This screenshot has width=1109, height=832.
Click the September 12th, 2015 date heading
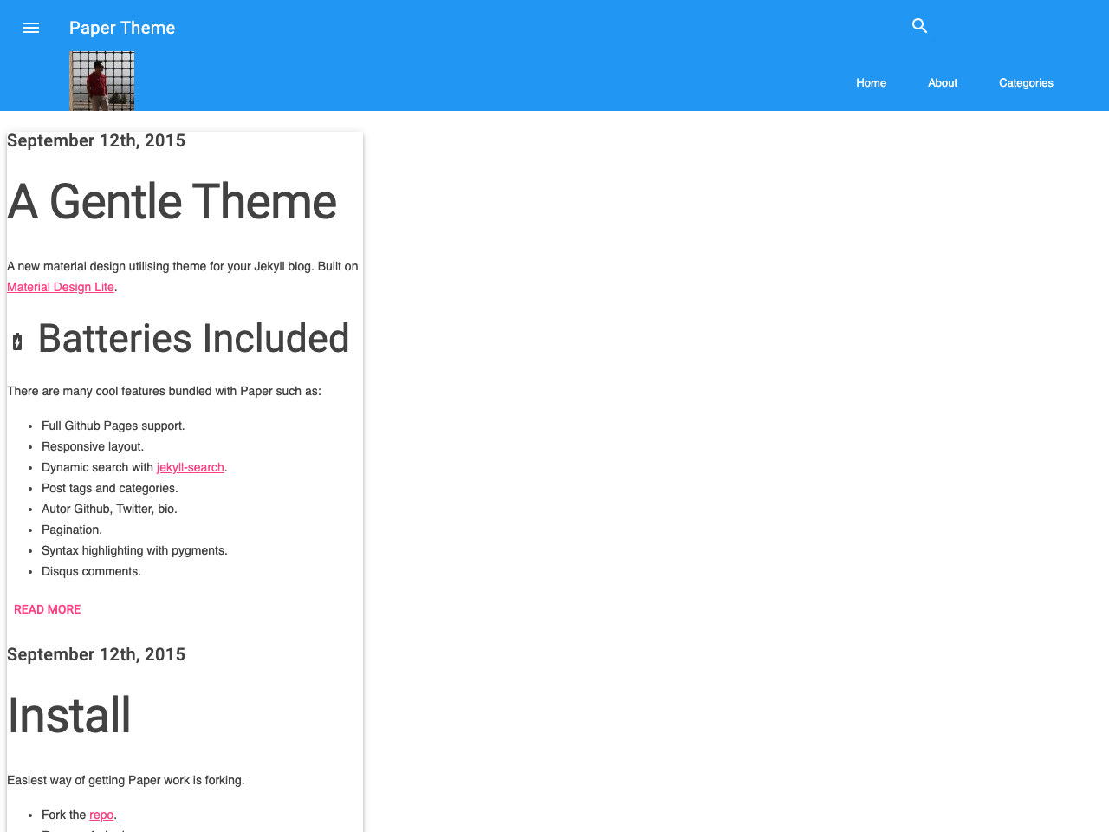pos(95,140)
